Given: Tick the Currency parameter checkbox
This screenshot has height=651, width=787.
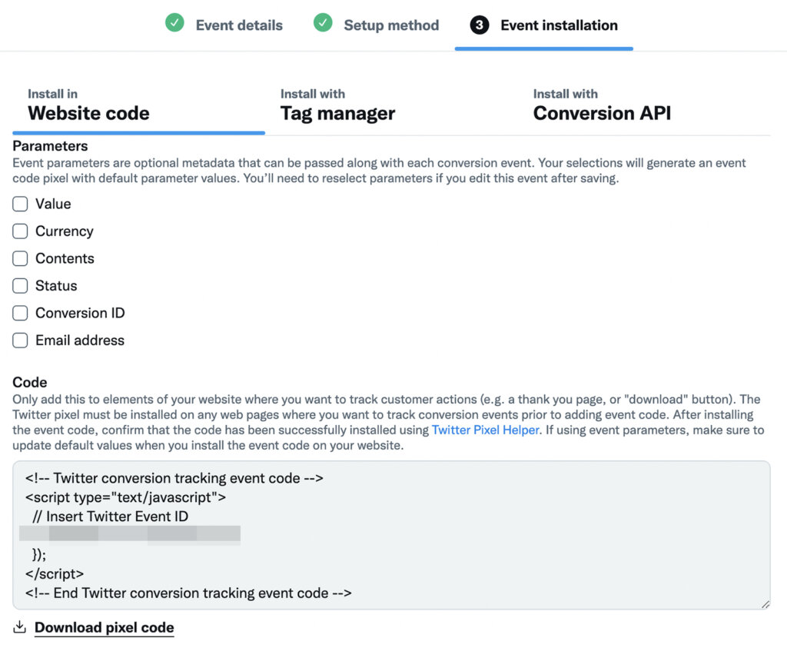Looking at the screenshot, I should click(20, 231).
